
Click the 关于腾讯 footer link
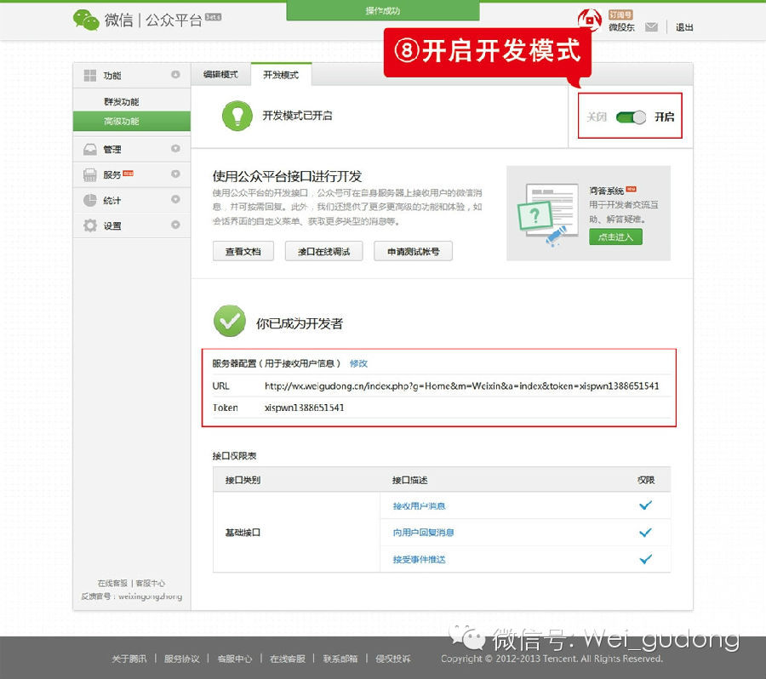[129, 659]
